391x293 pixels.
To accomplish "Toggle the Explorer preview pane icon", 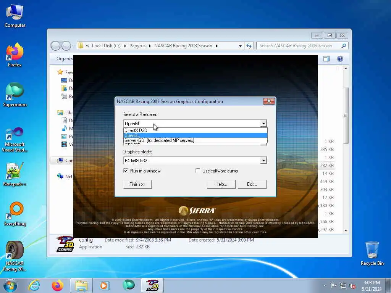I will pos(326,59).
